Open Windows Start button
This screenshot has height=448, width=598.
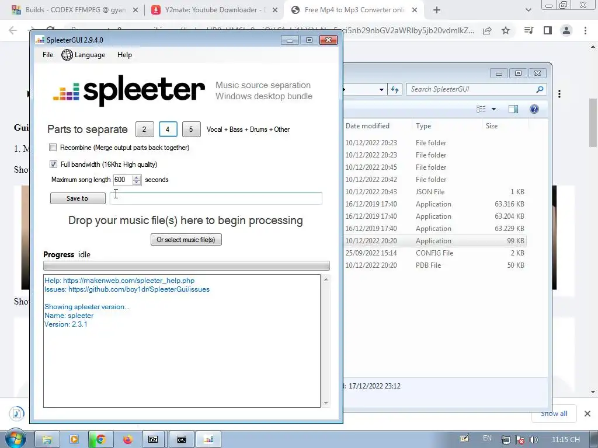15,439
